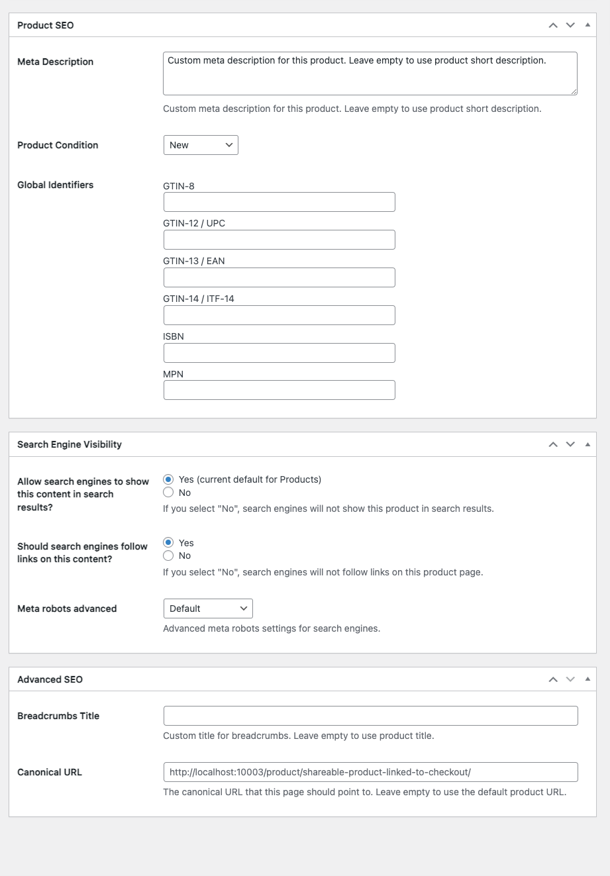
Task: Move Search Engine Visibility panel up
Action: coord(553,444)
